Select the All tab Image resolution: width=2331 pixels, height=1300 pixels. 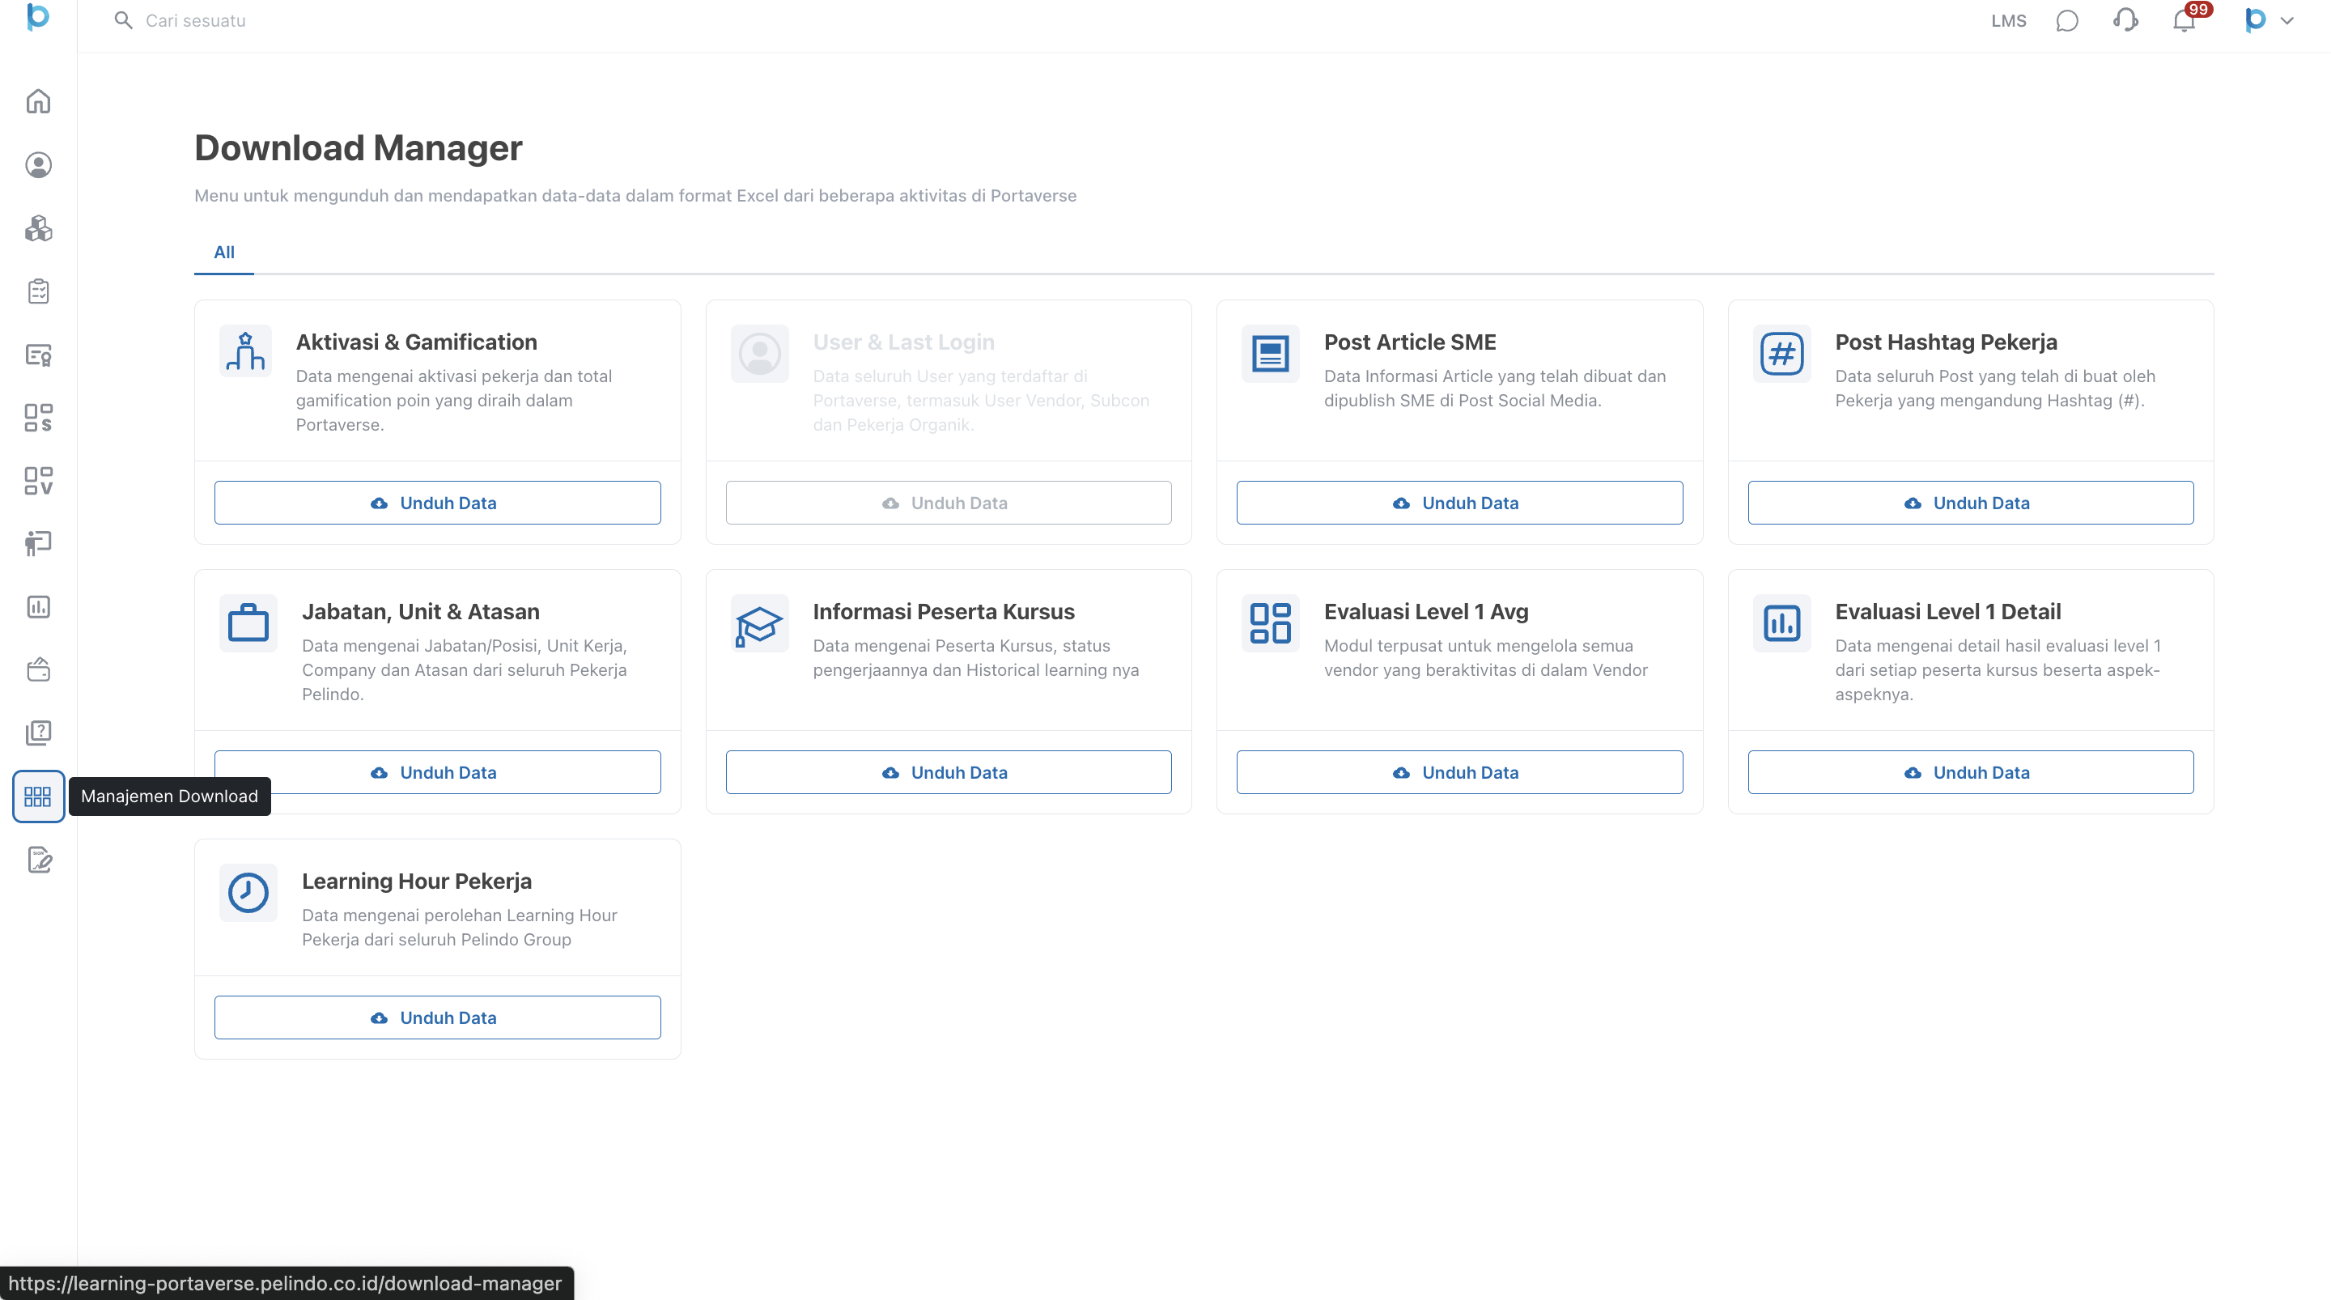tap(223, 253)
